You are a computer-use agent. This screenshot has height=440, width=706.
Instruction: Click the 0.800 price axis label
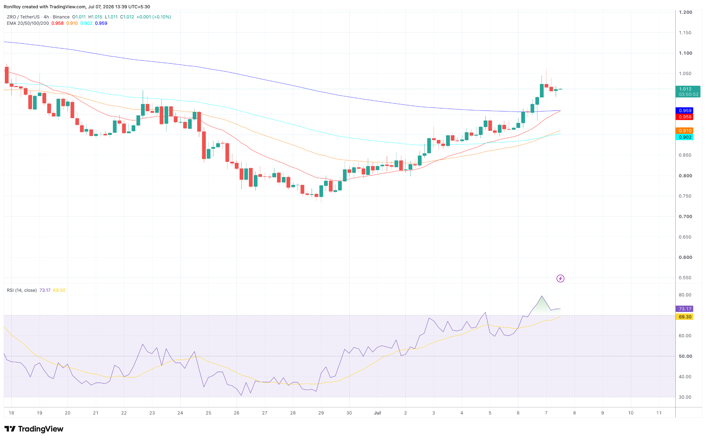tap(685, 176)
